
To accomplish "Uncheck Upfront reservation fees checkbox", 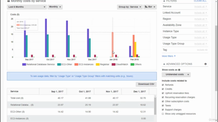I will click(x=163, y=93).
